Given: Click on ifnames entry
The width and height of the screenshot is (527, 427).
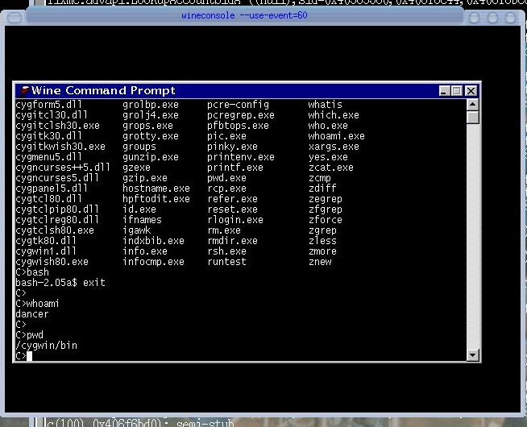Looking at the screenshot, I should click(x=142, y=220).
